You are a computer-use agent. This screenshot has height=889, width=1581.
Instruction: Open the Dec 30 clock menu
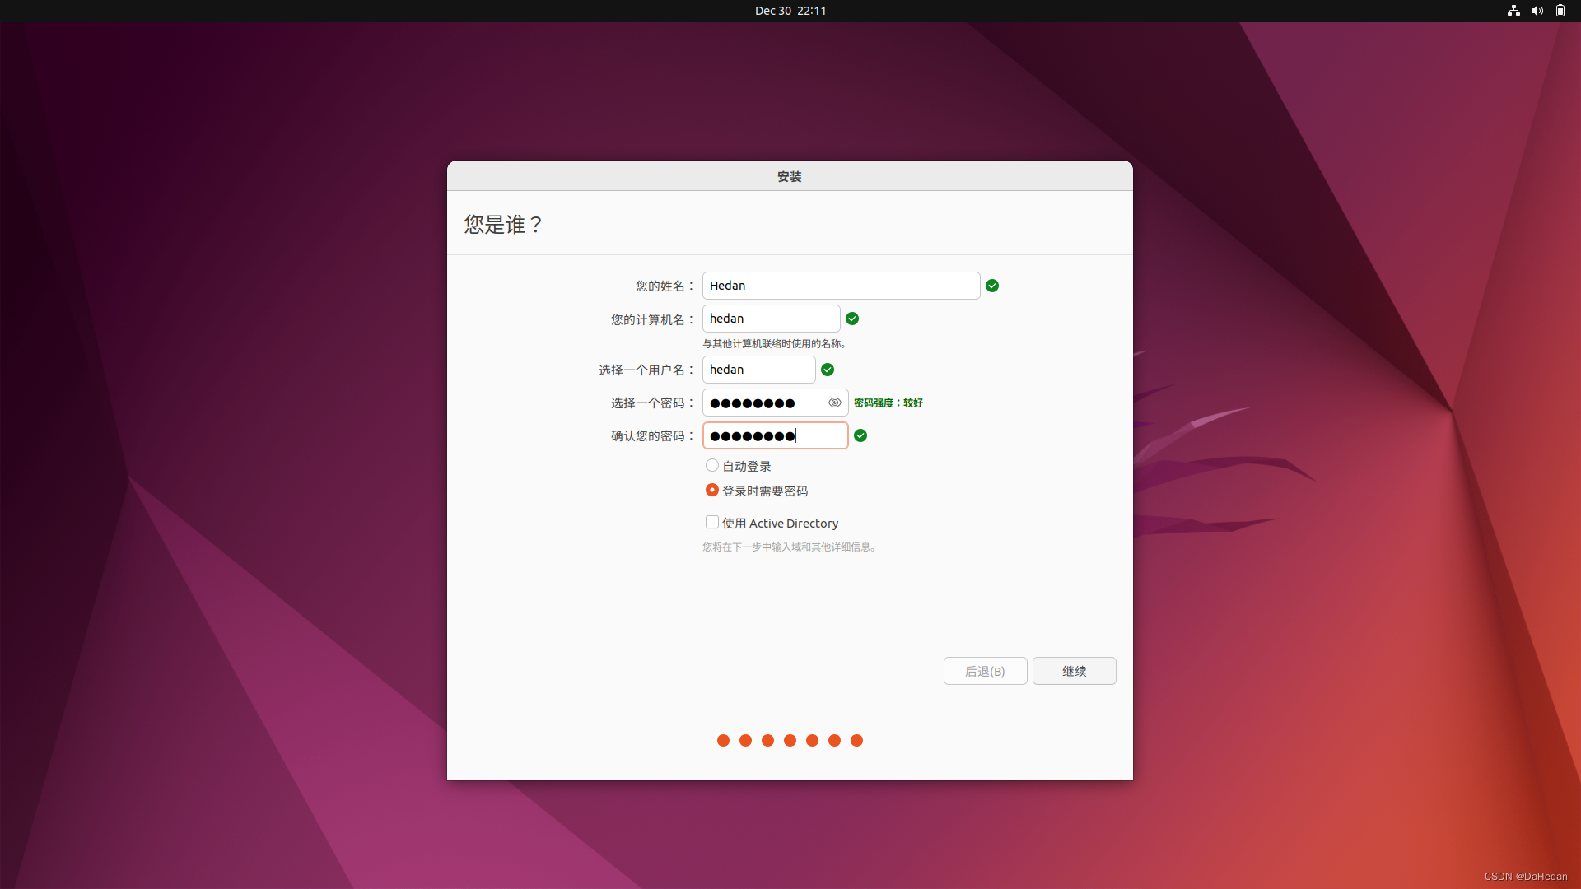[790, 11]
